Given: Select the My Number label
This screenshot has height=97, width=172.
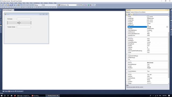Looking at the screenshot, I should [x=10, y=19].
